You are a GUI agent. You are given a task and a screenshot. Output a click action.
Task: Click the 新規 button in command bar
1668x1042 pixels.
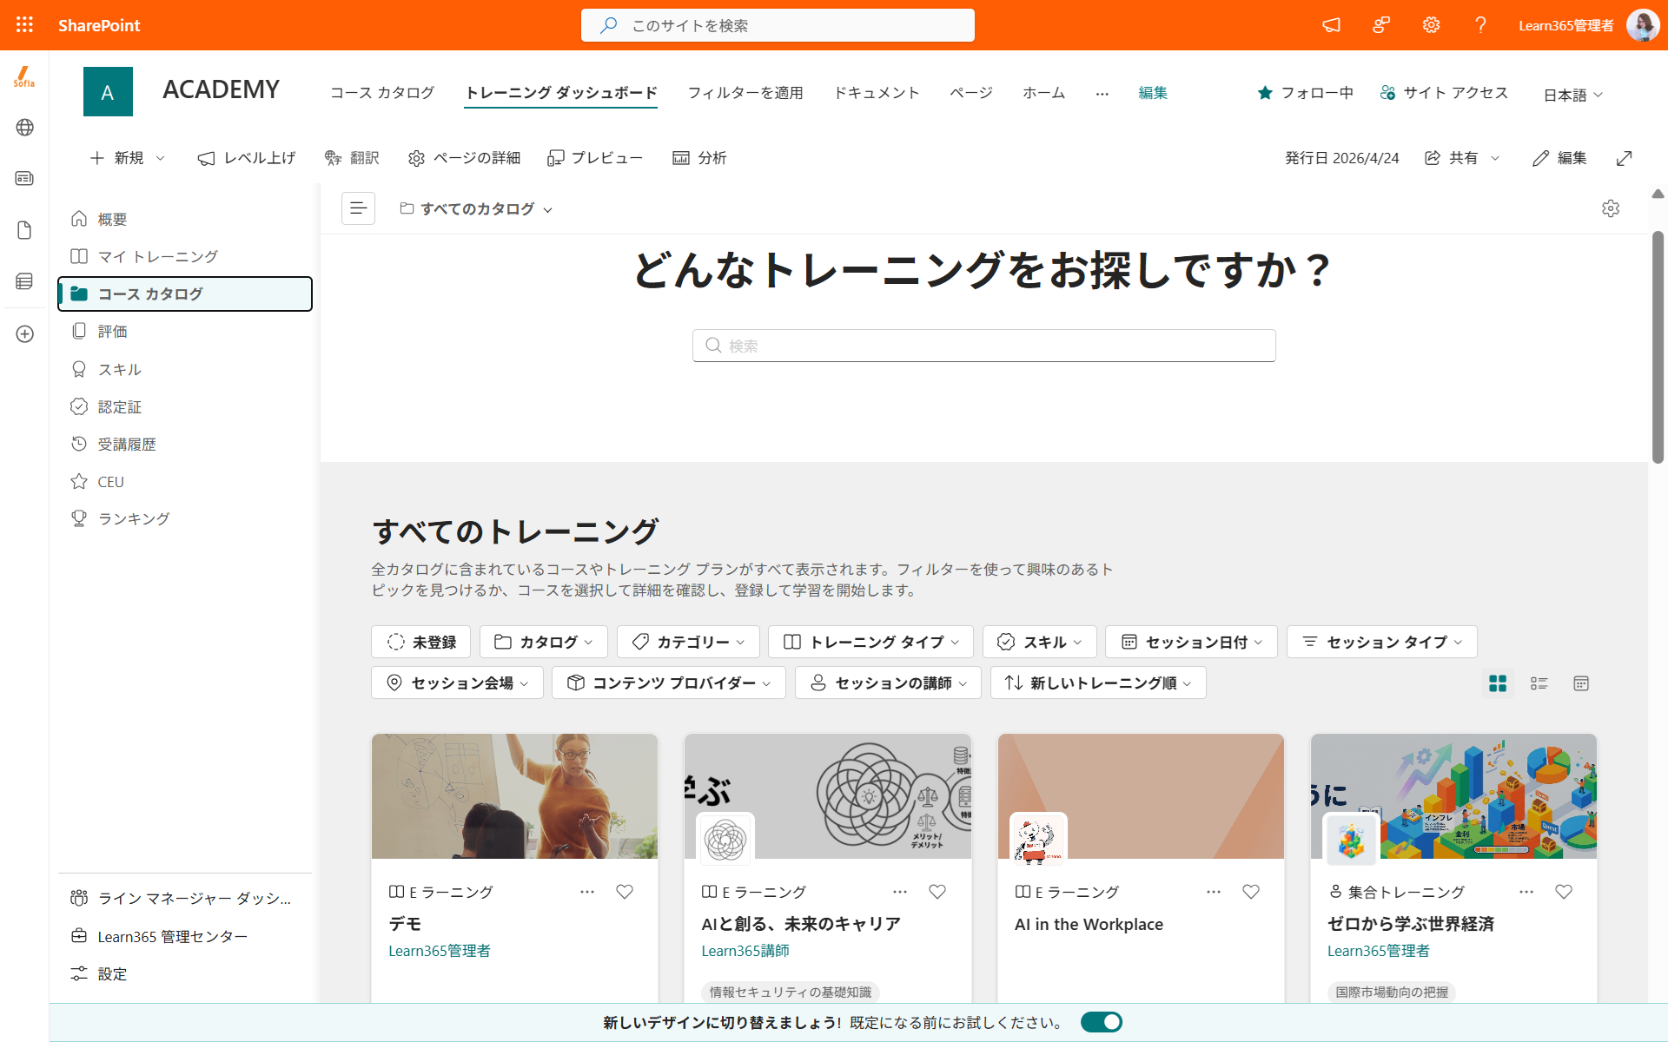pos(127,158)
